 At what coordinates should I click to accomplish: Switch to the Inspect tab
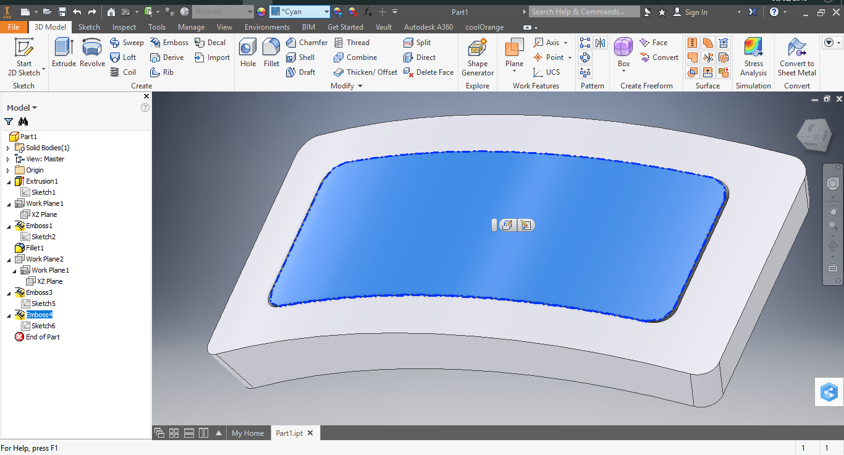[x=124, y=27]
